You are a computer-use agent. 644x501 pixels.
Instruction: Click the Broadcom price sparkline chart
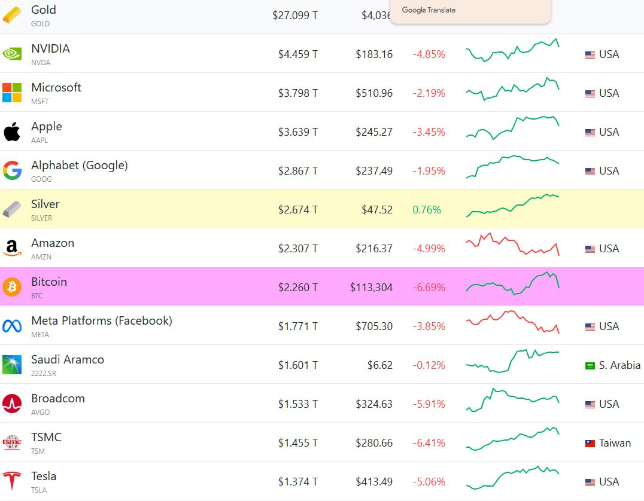[x=512, y=399]
